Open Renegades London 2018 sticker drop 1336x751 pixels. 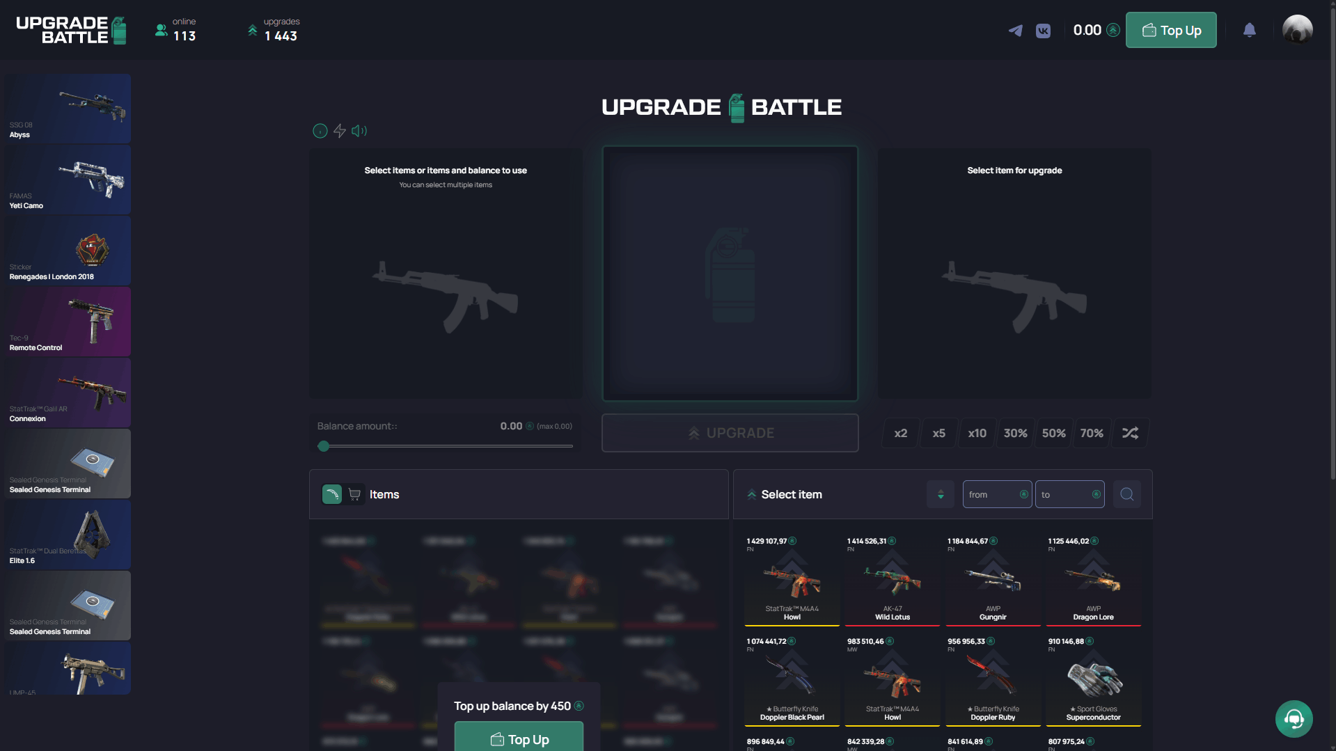tap(68, 251)
